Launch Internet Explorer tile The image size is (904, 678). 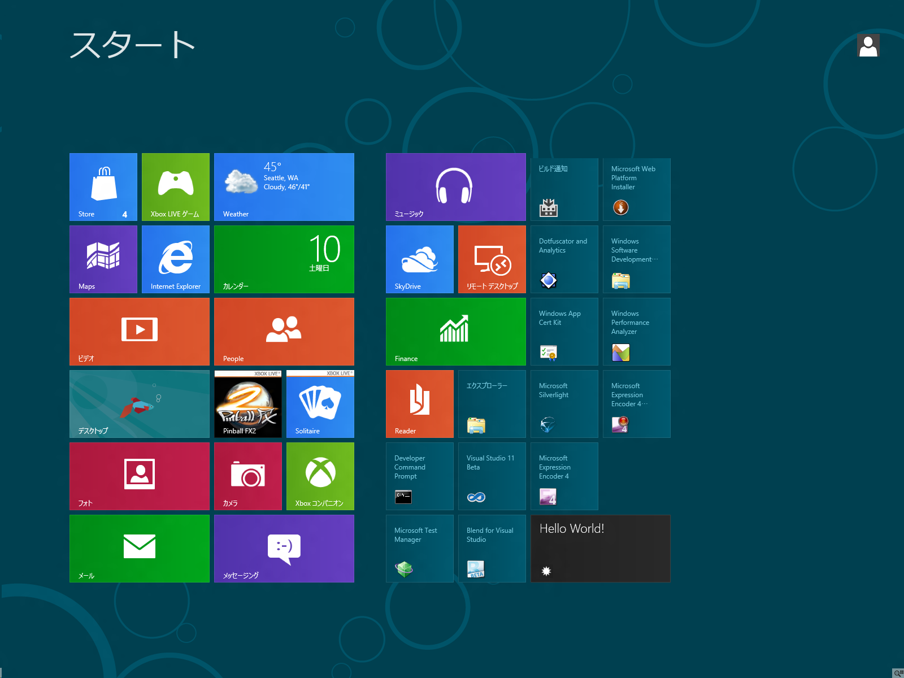pos(176,259)
